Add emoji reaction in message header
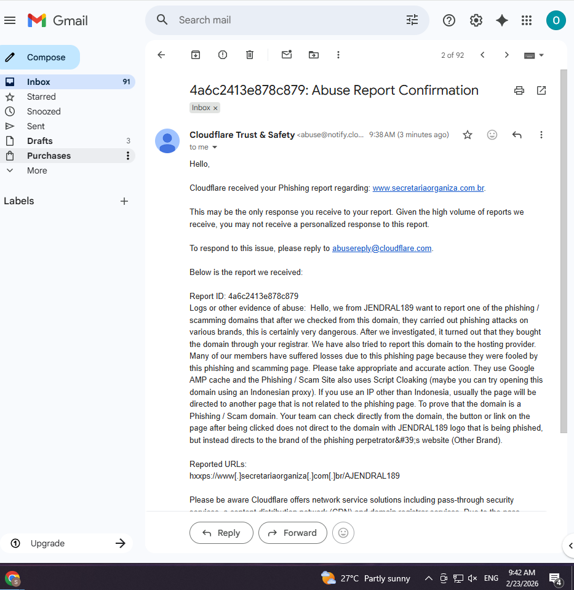 tap(492, 135)
